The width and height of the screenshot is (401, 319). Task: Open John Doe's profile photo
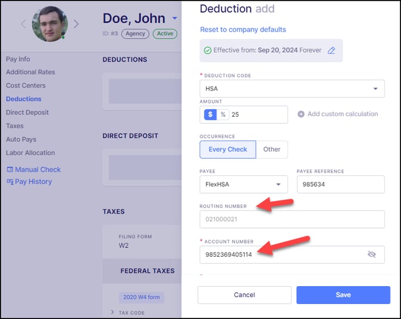coord(50,24)
